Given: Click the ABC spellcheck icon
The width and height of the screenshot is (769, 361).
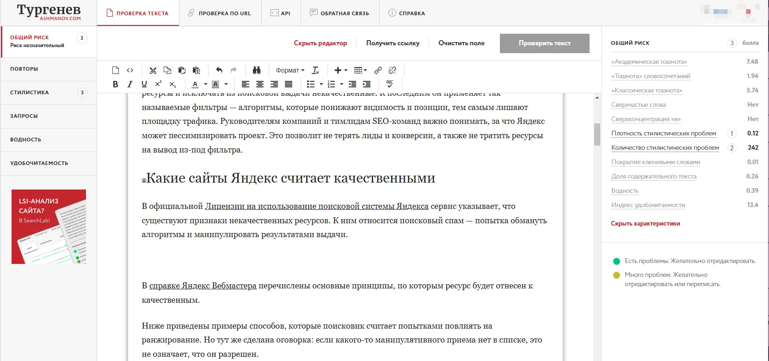Looking at the screenshot, I should (x=390, y=84).
